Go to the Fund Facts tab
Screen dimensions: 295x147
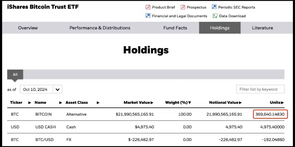click(175, 28)
